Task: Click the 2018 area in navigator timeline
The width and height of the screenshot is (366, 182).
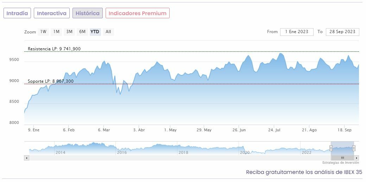Action: pyautogui.click(x=183, y=152)
